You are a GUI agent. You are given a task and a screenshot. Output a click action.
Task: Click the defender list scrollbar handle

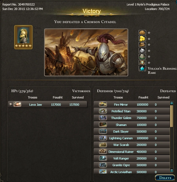tap(172, 116)
